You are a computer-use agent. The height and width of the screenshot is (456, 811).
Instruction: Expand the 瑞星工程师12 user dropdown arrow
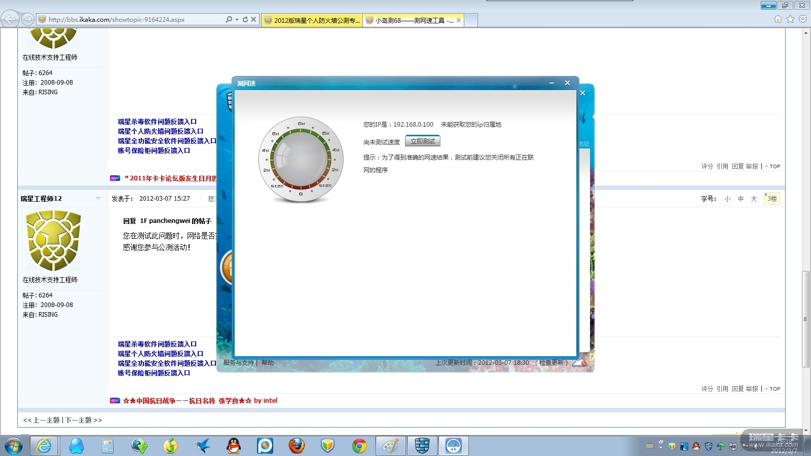[98, 199]
